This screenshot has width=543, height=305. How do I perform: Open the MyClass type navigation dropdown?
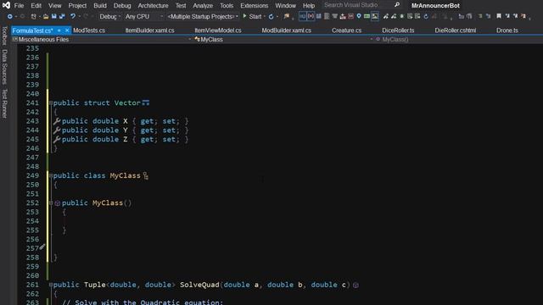[283, 40]
